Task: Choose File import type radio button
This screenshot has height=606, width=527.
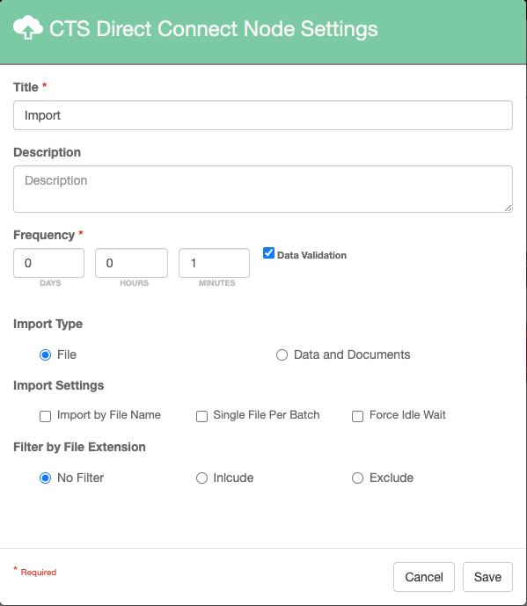Action: coord(45,354)
